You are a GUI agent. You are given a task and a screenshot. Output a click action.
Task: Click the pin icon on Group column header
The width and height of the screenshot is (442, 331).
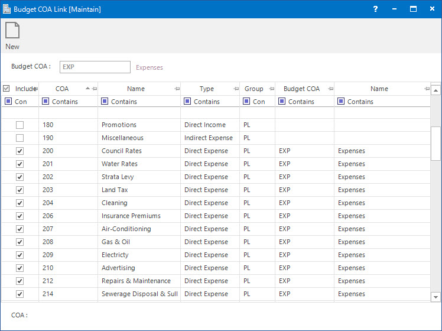tap(271, 89)
